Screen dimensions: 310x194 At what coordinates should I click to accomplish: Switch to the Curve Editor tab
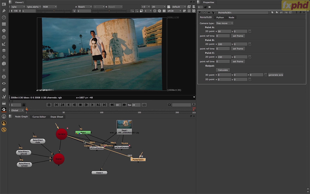(x=39, y=117)
